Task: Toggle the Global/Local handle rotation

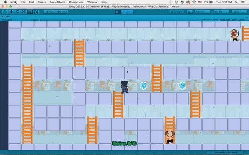Action: [62, 12]
